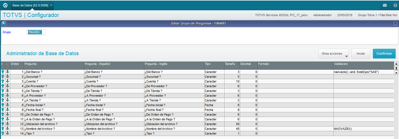Move down the ¿Nombre del Archivo ? row

[8, 129]
